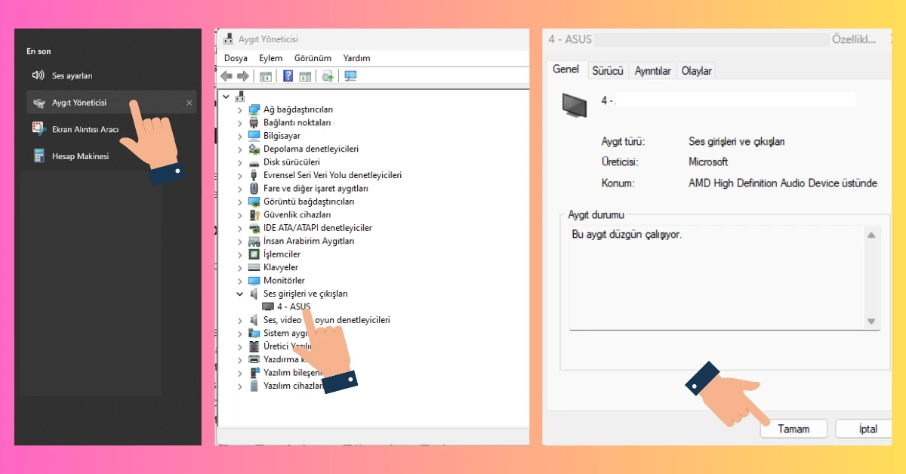The width and height of the screenshot is (906, 474).
Task: Toggle the show/hide console tree toolbar icon
Action: [x=266, y=75]
